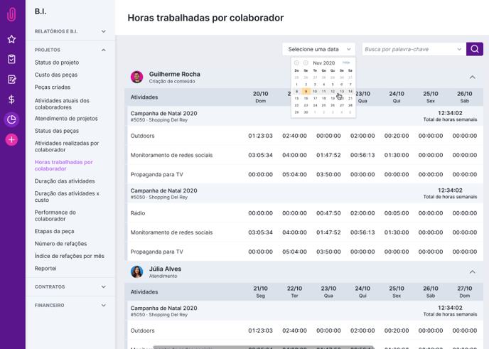The width and height of the screenshot is (489, 349).
Task: Open Duração das atividades report
Action: [x=65, y=181]
